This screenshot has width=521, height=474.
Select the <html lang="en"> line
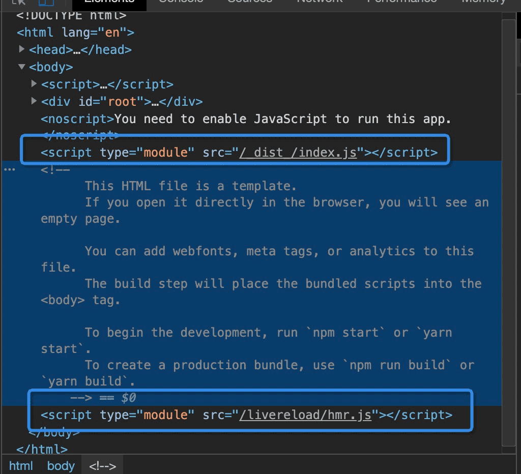75,33
